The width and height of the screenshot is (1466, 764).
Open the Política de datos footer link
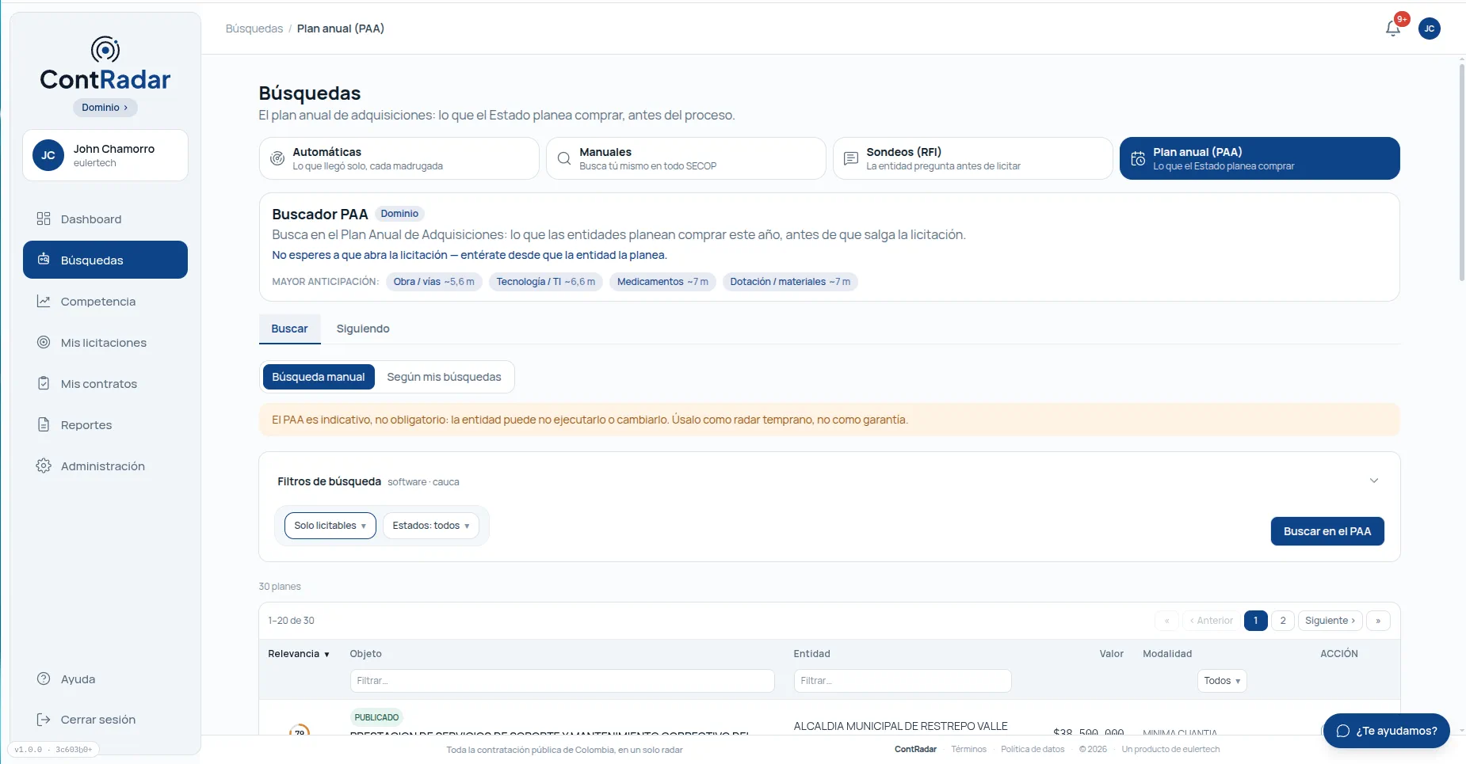click(x=1033, y=749)
